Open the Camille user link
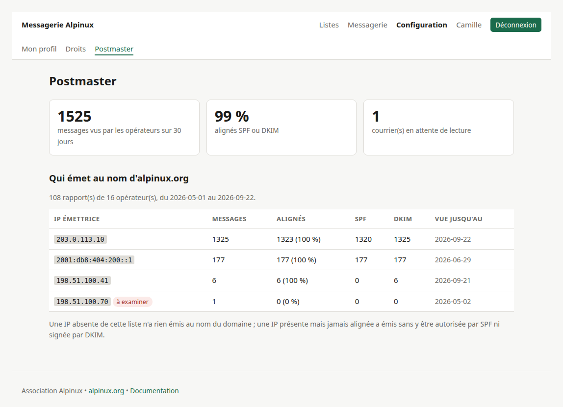This screenshot has width=563, height=407. coord(468,25)
